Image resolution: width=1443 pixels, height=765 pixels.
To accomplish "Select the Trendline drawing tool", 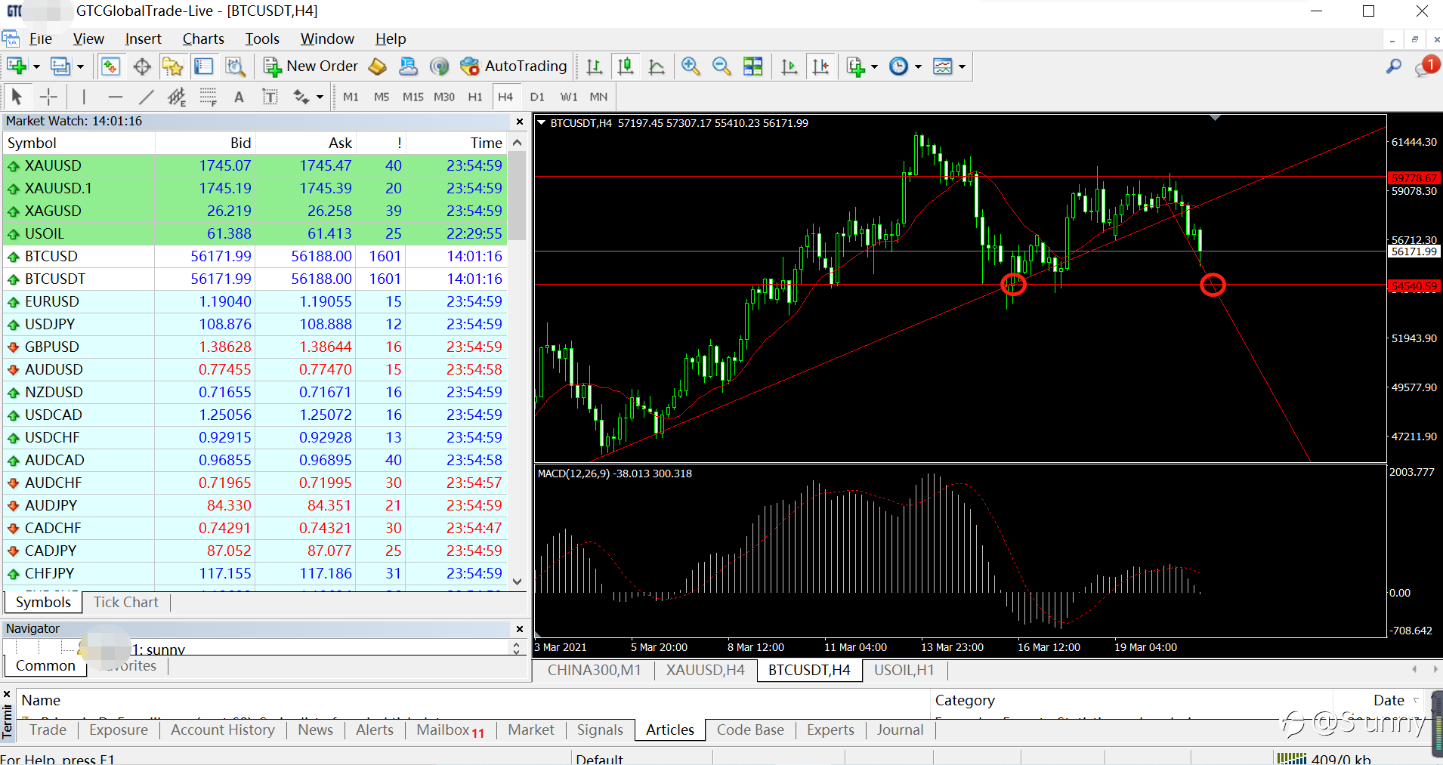I will point(147,97).
